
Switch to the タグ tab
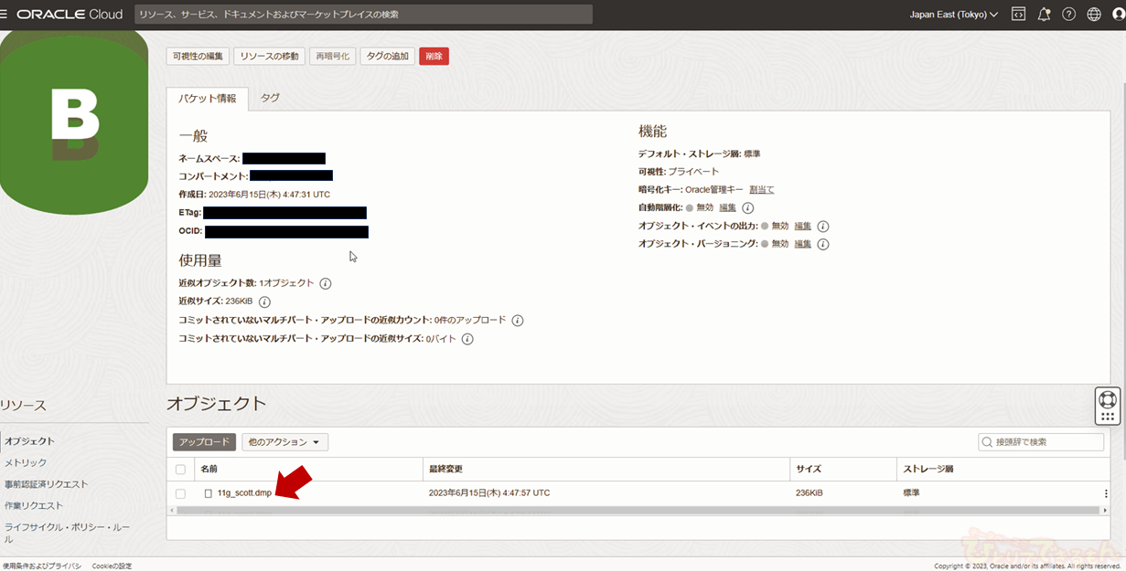click(270, 98)
